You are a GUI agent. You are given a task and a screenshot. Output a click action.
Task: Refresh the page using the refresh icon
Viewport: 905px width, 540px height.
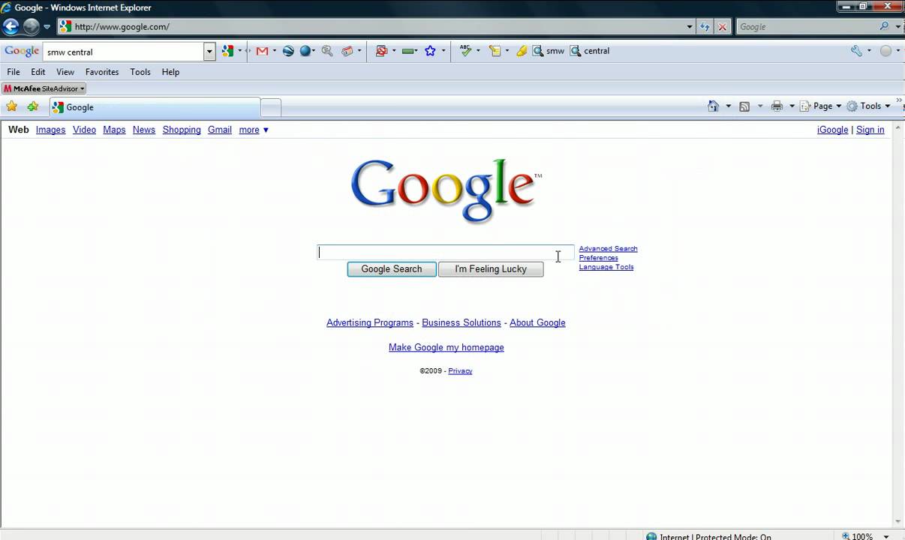705,26
